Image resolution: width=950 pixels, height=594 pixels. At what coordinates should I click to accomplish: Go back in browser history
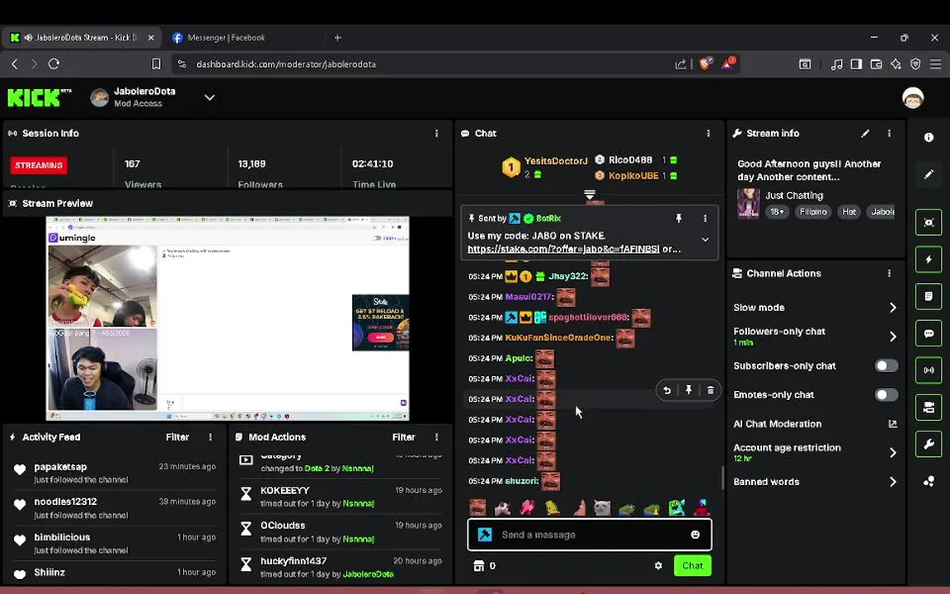click(15, 64)
